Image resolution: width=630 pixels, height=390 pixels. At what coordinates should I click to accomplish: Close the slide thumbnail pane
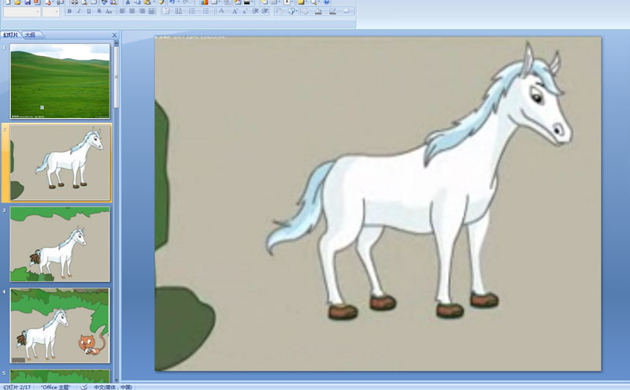[x=114, y=35]
